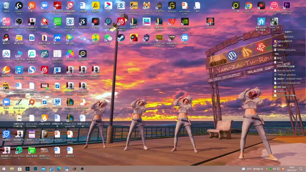
Task: Switch to OBS on the taskbar
Action: pos(82,169)
